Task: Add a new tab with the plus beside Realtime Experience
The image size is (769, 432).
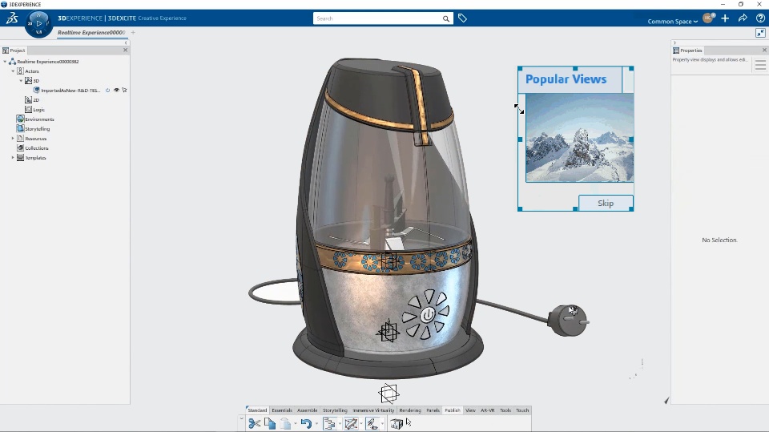Action: pyautogui.click(x=133, y=32)
